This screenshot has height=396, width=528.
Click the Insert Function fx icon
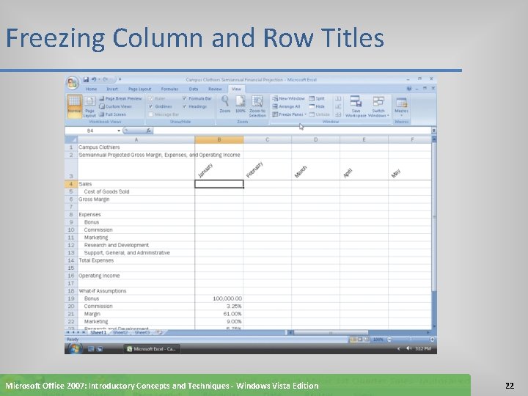point(148,131)
